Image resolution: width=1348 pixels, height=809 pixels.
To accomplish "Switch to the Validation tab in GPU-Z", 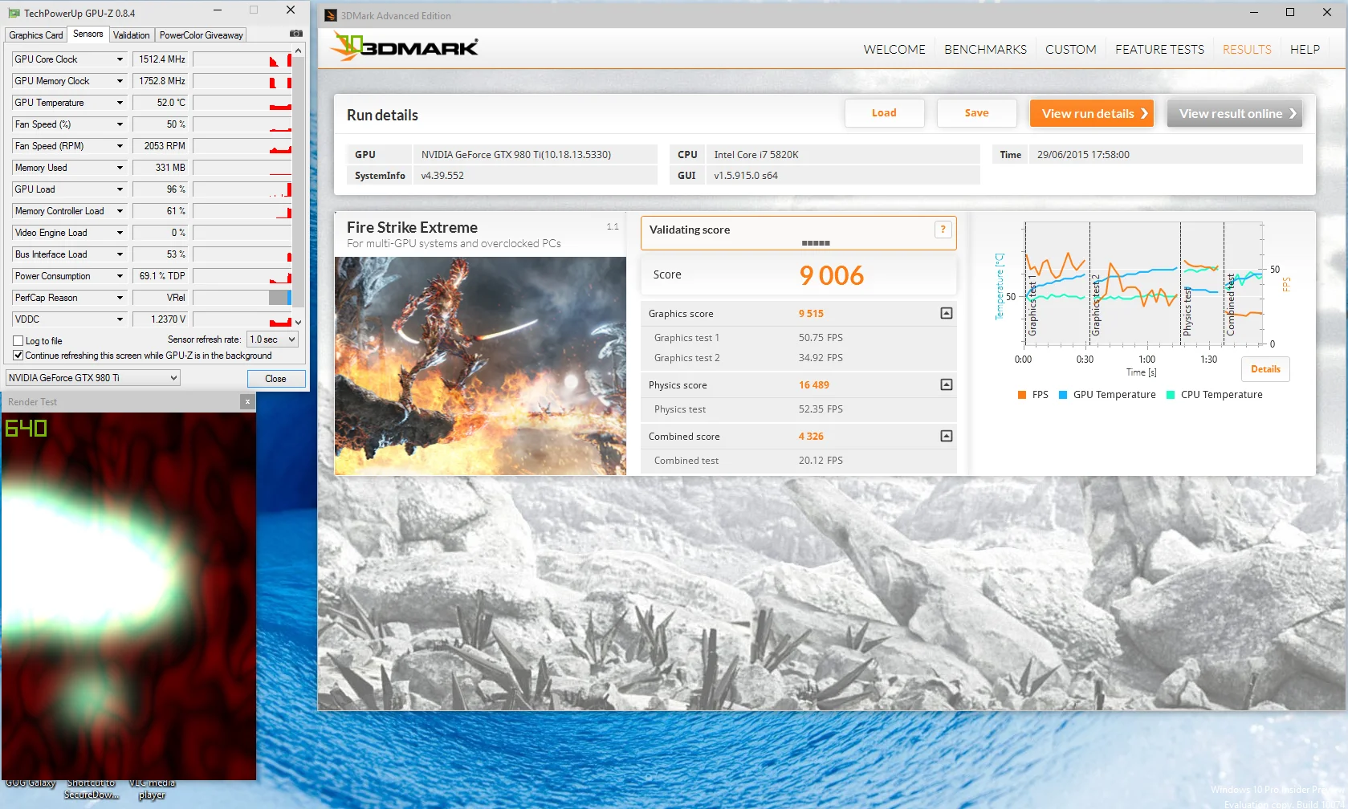I will point(131,35).
